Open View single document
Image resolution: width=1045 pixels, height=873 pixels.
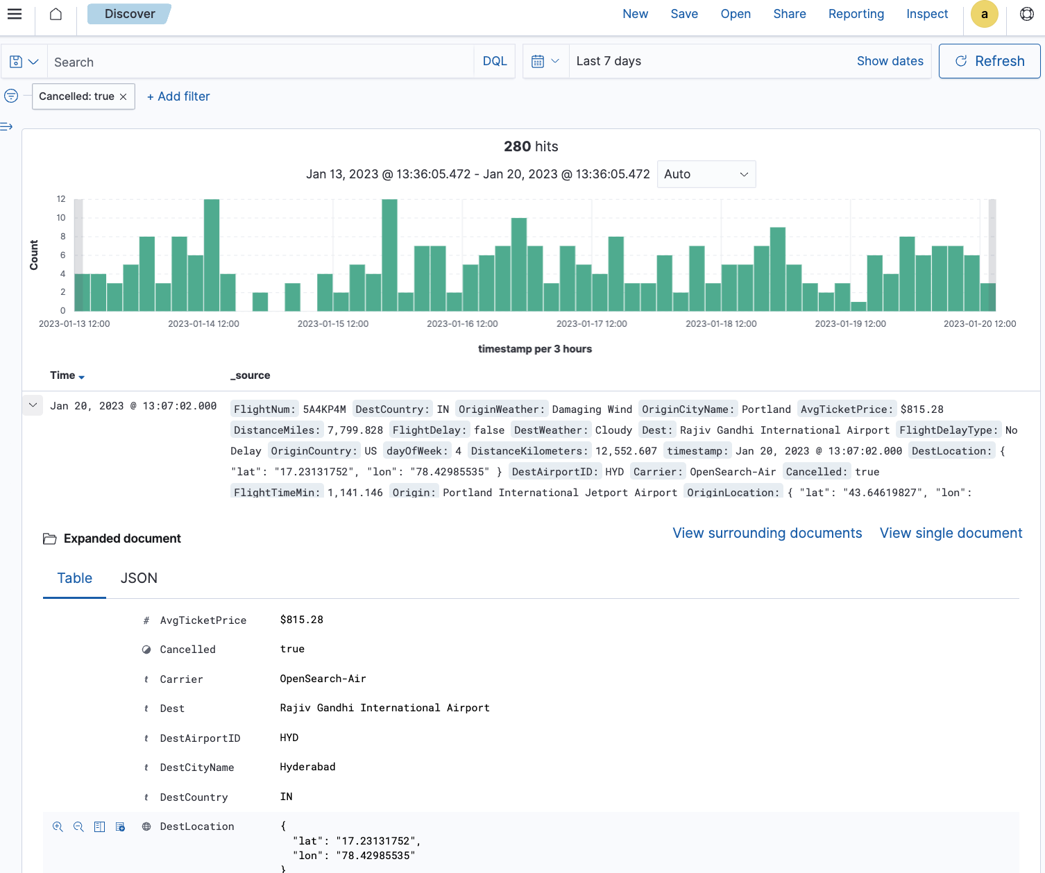click(x=951, y=533)
